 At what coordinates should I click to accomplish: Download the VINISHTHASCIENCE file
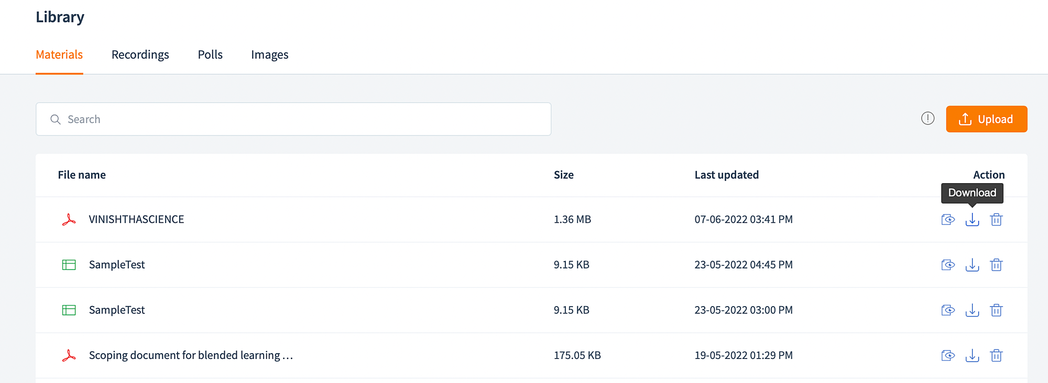[972, 220]
